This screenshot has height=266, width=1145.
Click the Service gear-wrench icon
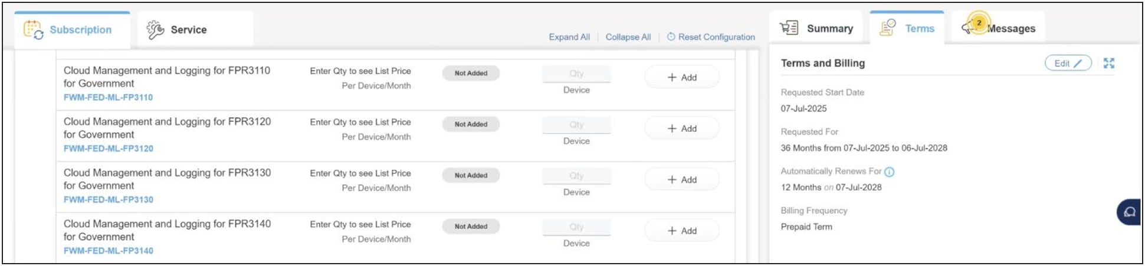coord(155,30)
